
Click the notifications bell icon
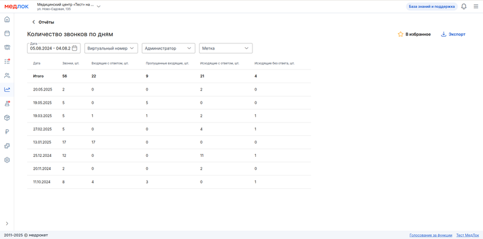(464, 7)
